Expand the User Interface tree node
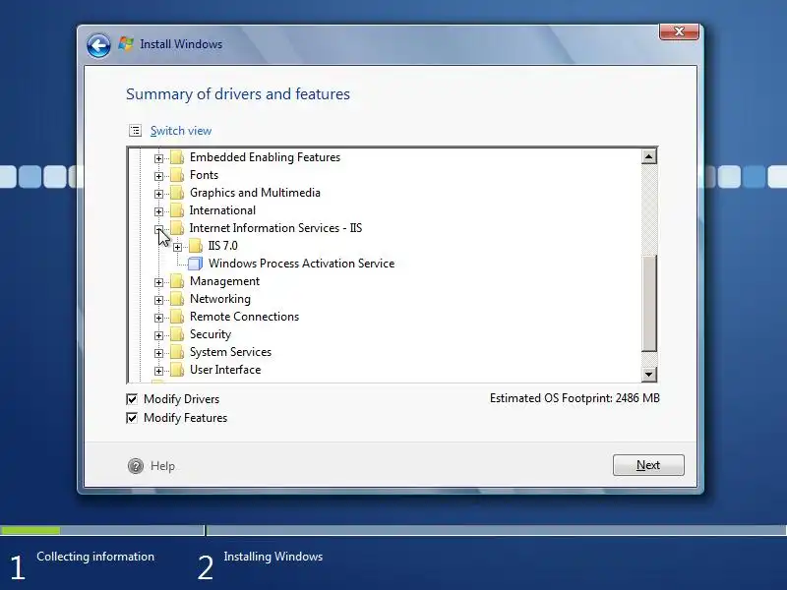 pos(158,371)
